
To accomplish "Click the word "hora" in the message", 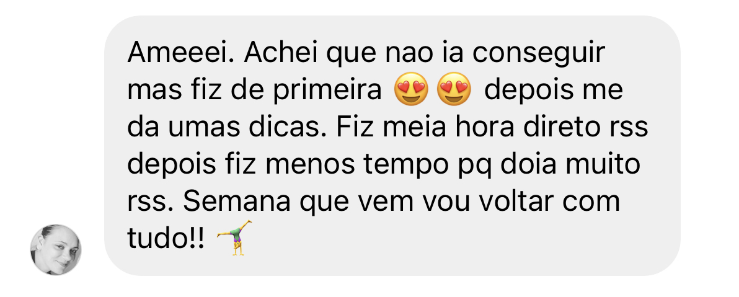I will point(479,128).
